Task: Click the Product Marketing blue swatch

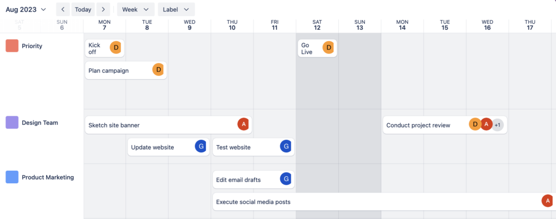Action: point(12,177)
